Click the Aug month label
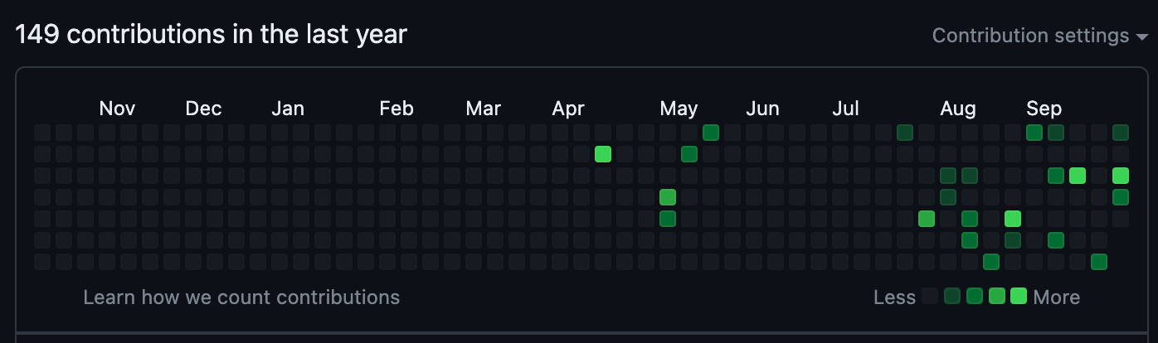This screenshot has width=1158, height=343. [958, 109]
